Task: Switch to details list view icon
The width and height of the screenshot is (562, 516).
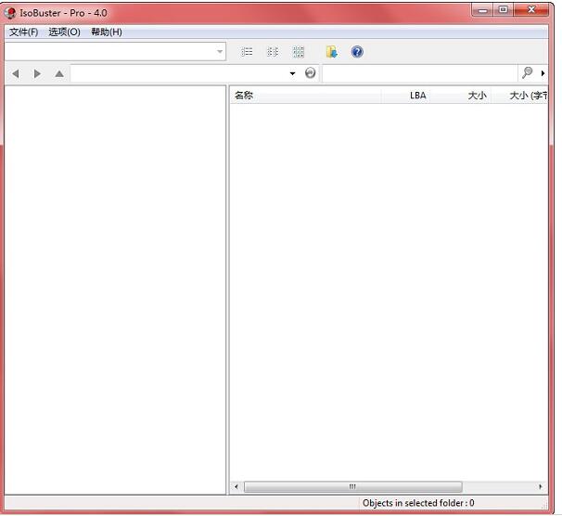Action: point(247,52)
